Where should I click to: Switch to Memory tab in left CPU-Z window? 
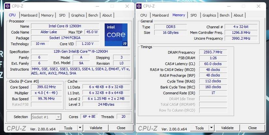coord(47,15)
